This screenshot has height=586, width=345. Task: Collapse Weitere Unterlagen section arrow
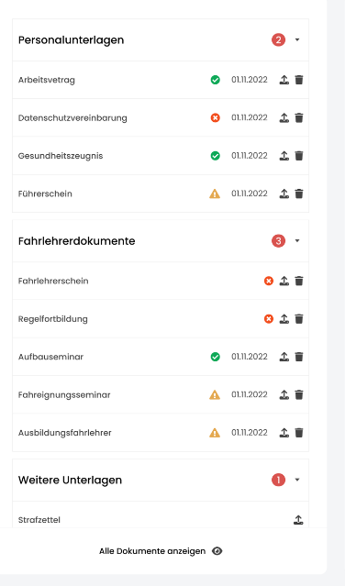point(297,480)
